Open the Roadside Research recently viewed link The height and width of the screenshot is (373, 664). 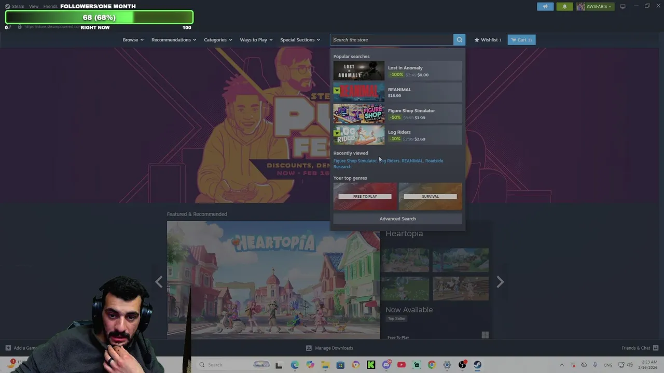pos(388,164)
